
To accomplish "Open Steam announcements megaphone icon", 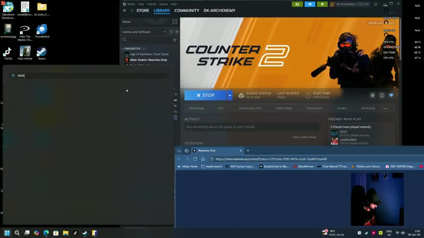I will click(x=310, y=4).
